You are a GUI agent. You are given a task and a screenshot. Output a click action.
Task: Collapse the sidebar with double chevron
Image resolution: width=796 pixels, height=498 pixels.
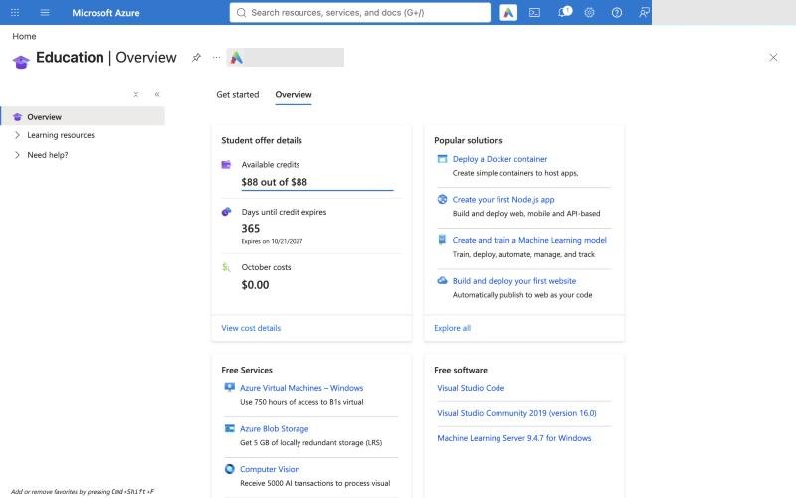tap(157, 94)
